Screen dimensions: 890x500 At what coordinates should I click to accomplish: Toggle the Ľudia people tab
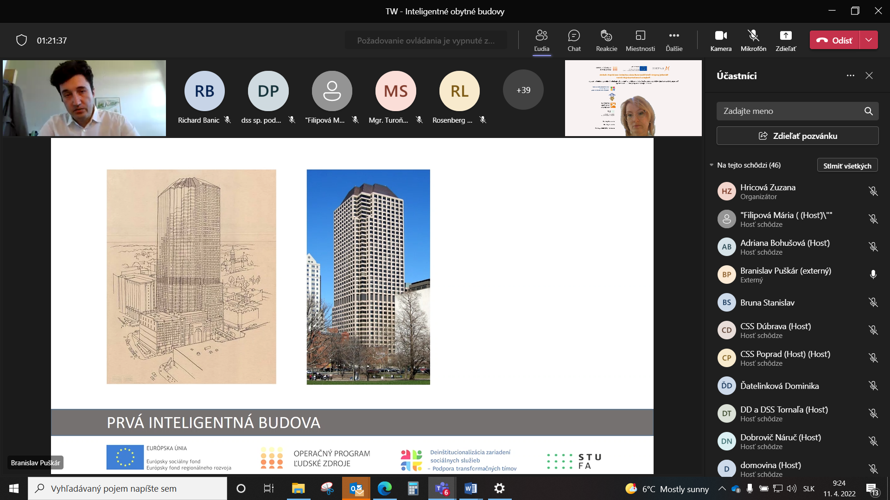point(541,40)
